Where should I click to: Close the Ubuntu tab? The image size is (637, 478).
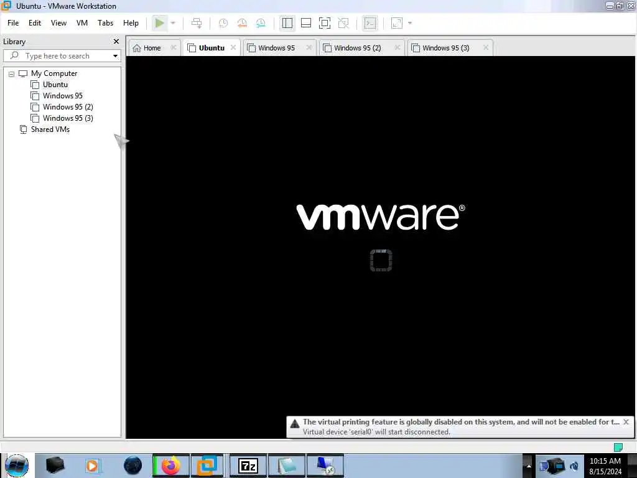pyautogui.click(x=233, y=47)
